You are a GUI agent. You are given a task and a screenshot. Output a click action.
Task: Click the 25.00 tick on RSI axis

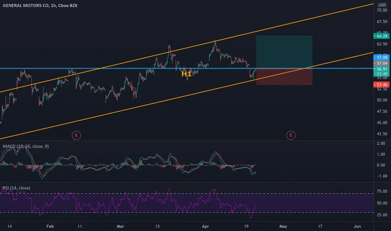382,215
